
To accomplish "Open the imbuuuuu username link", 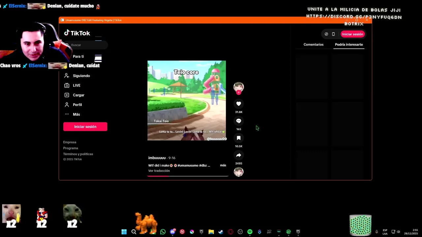I will pos(157,158).
